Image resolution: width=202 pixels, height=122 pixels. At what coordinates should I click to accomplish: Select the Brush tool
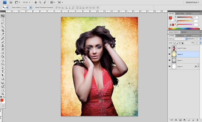click(x=3, y=42)
